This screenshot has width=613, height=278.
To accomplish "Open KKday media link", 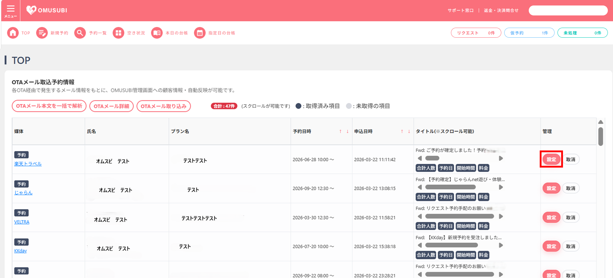I will pyautogui.click(x=20, y=251).
